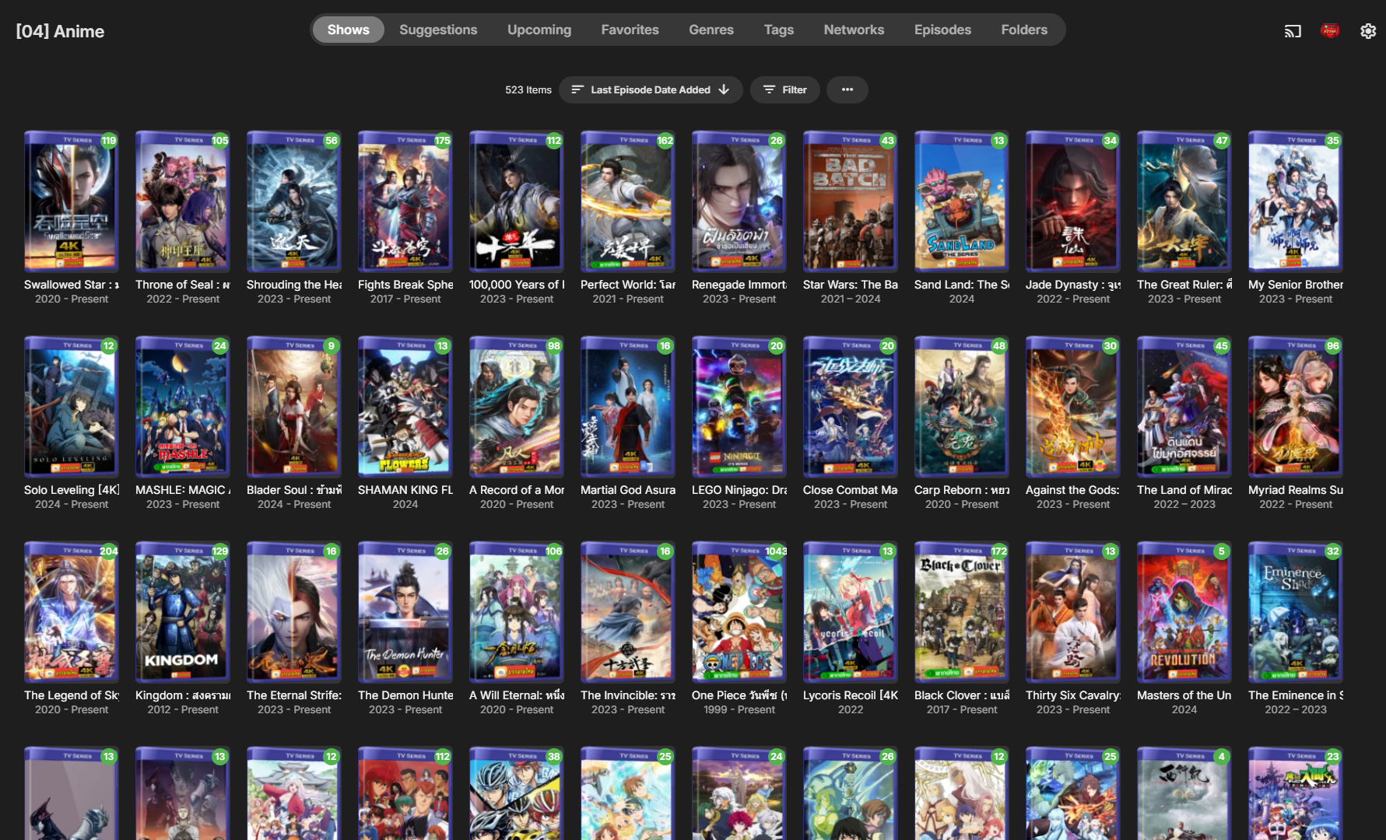This screenshot has height=840, width=1386.
Task: Open the One Piece poster
Action: [x=739, y=612]
